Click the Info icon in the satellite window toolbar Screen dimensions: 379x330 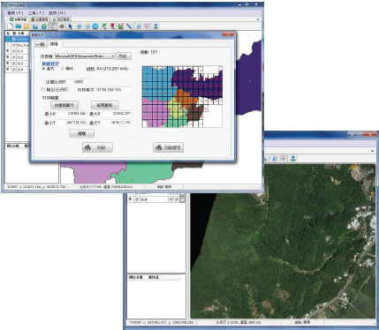pyautogui.click(x=274, y=159)
